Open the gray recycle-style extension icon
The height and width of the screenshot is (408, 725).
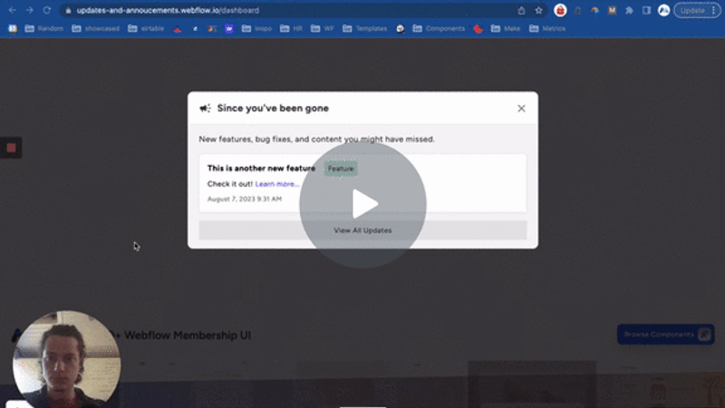tap(577, 10)
